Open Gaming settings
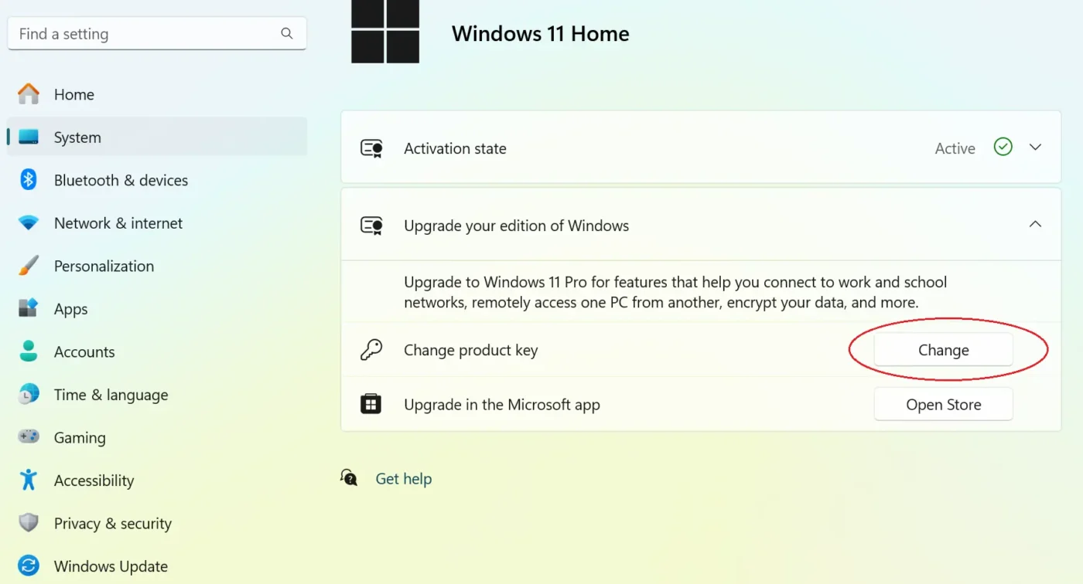 [157, 437]
